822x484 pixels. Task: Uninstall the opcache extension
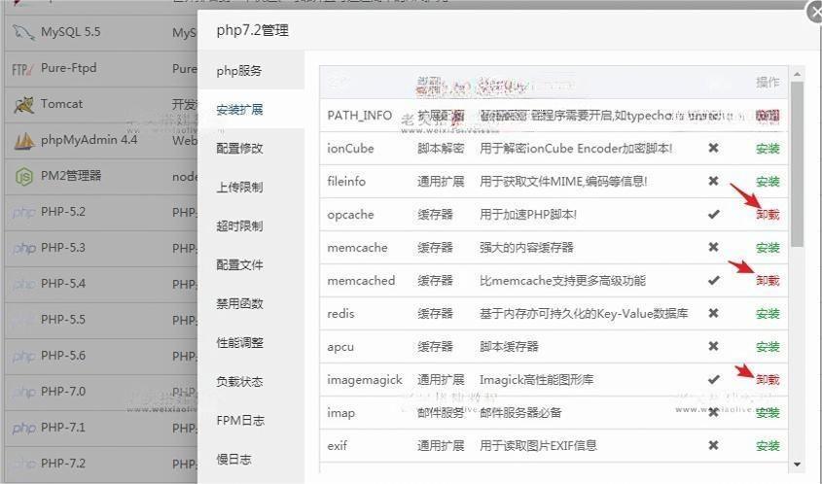click(x=768, y=215)
